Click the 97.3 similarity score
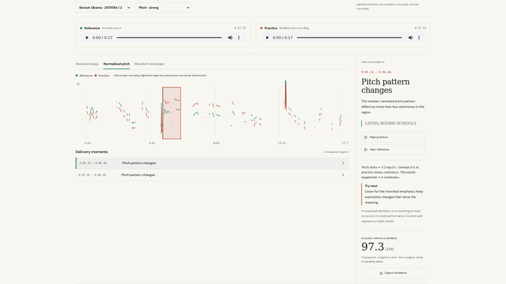 (x=372, y=247)
